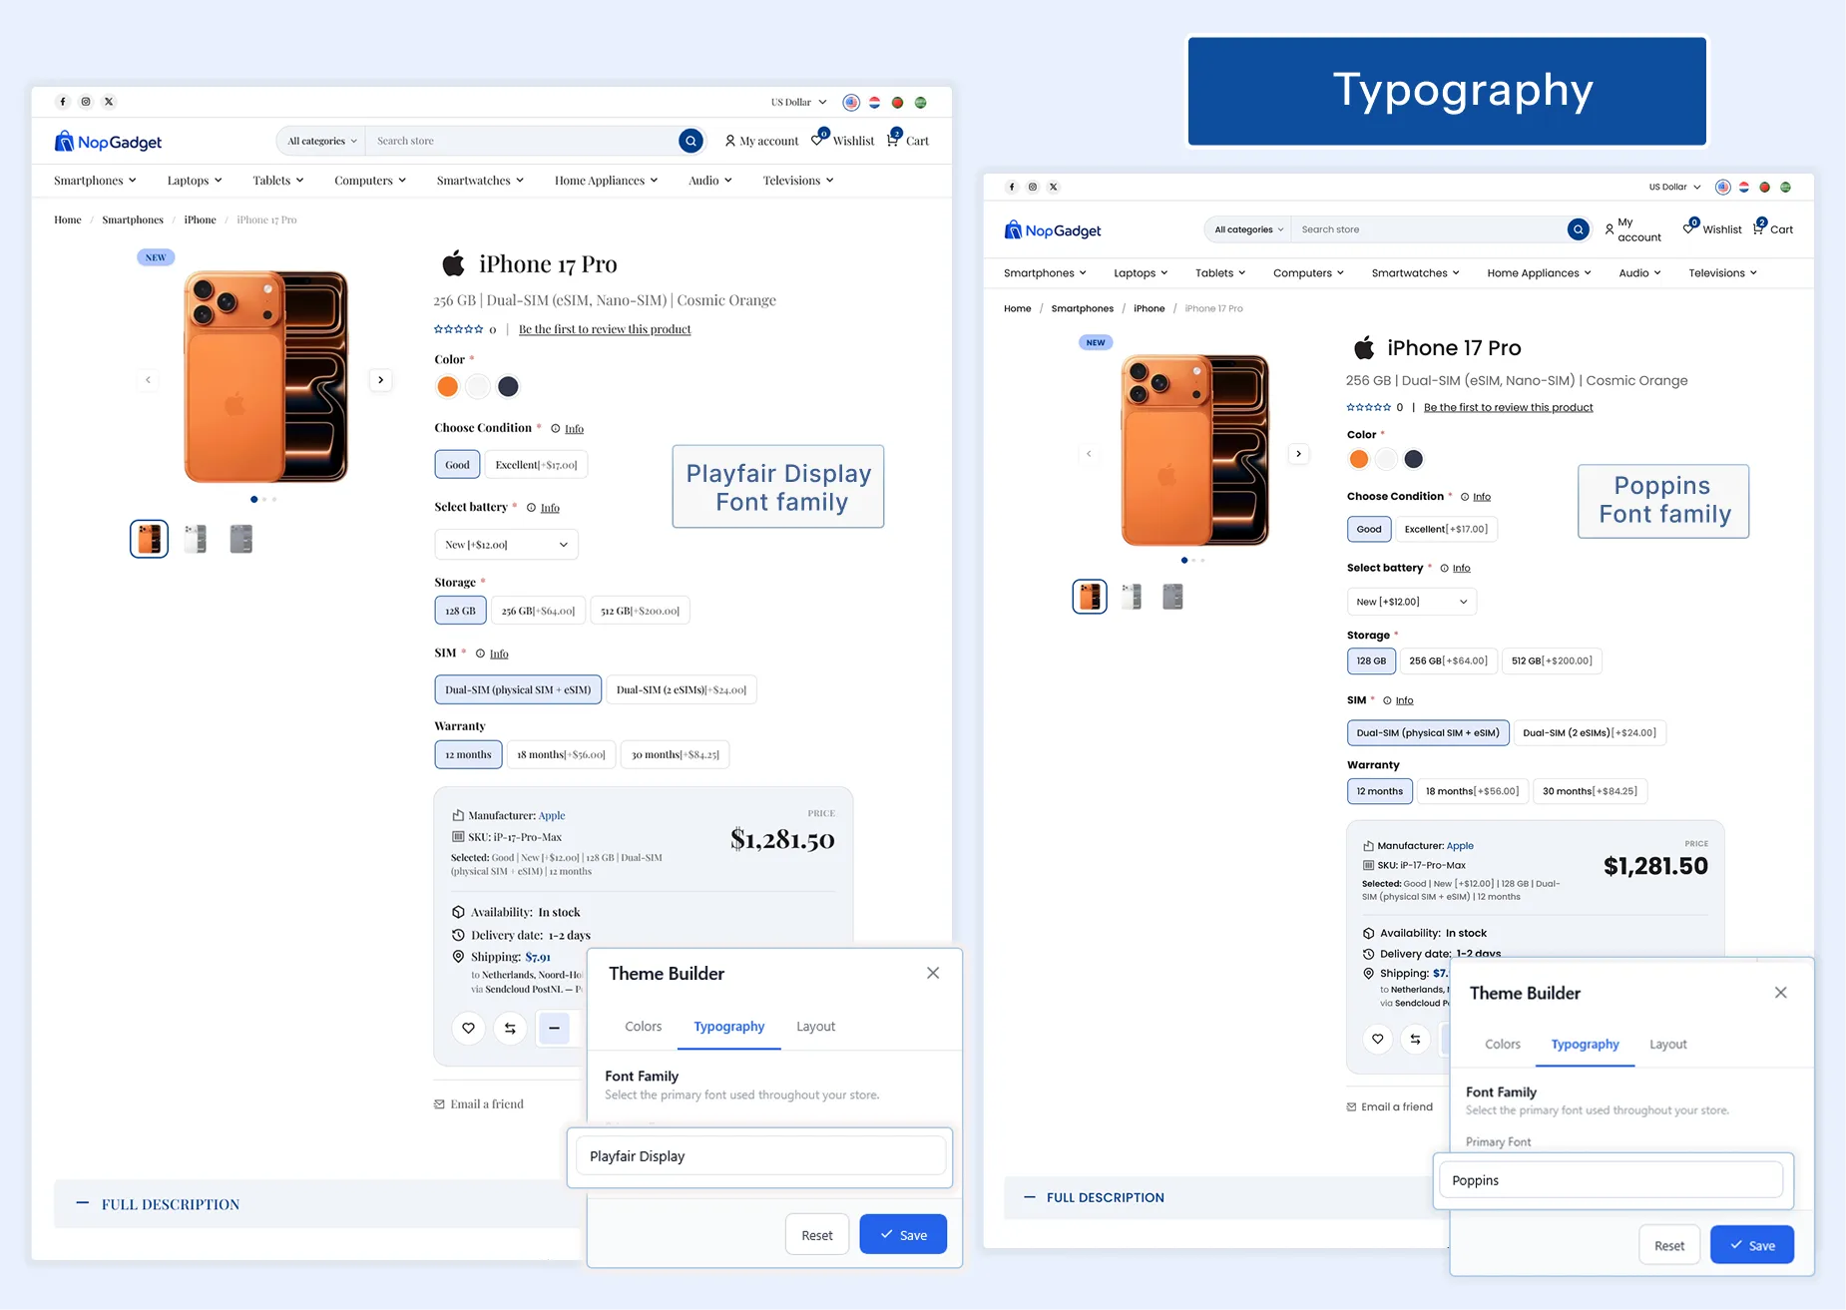The height and width of the screenshot is (1310, 1846).
Task: Click the X (Twitter) icon in right preview top bar
Action: pyautogui.click(x=1054, y=187)
